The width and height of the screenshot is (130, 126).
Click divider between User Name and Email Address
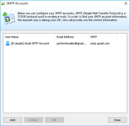click(55, 37)
